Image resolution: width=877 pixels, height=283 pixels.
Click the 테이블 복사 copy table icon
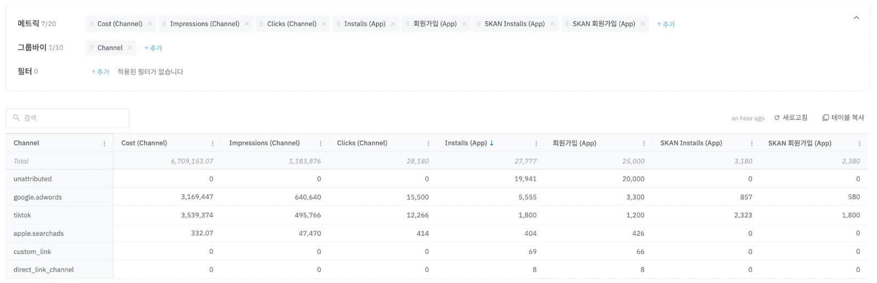pos(825,118)
